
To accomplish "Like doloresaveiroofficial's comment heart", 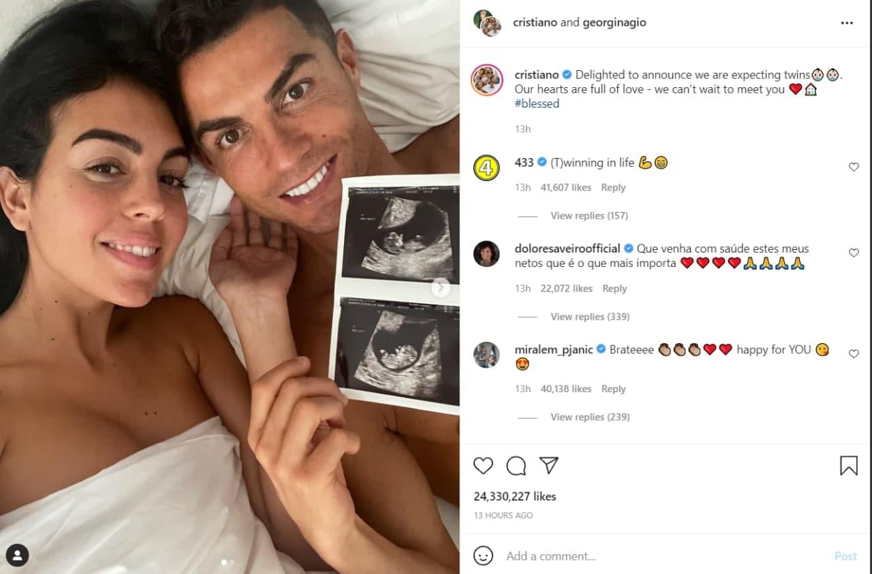I will pyautogui.click(x=854, y=253).
